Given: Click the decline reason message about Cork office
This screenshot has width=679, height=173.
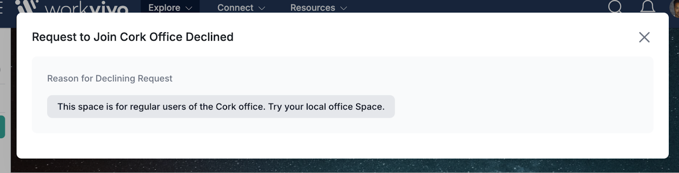Looking at the screenshot, I should [x=221, y=107].
